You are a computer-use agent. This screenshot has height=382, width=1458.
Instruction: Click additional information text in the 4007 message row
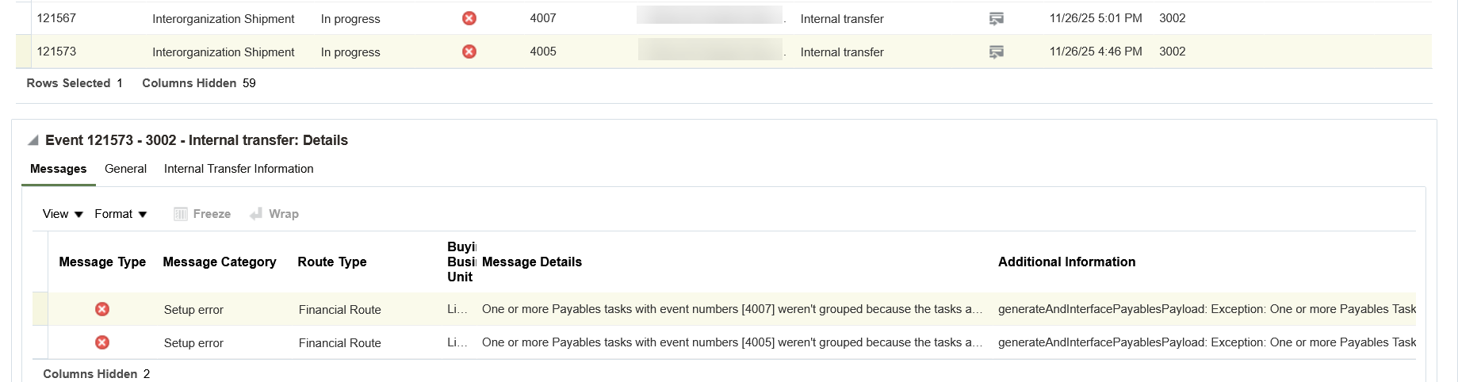point(1207,309)
